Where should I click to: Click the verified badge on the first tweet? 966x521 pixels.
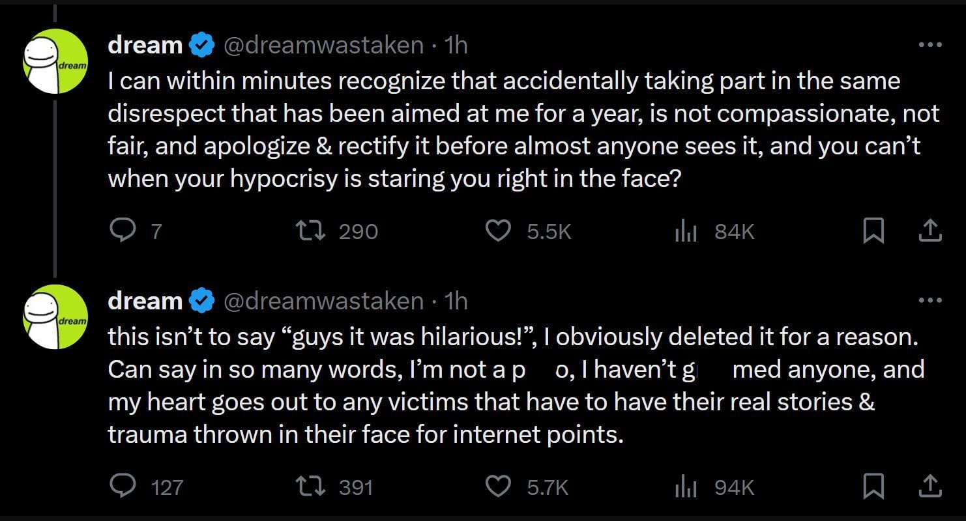pyautogui.click(x=200, y=44)
